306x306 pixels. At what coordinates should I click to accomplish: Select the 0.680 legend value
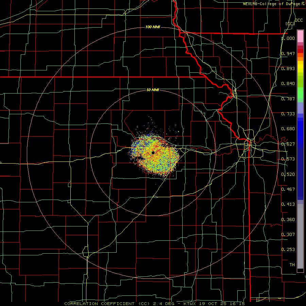pos(288,129)
